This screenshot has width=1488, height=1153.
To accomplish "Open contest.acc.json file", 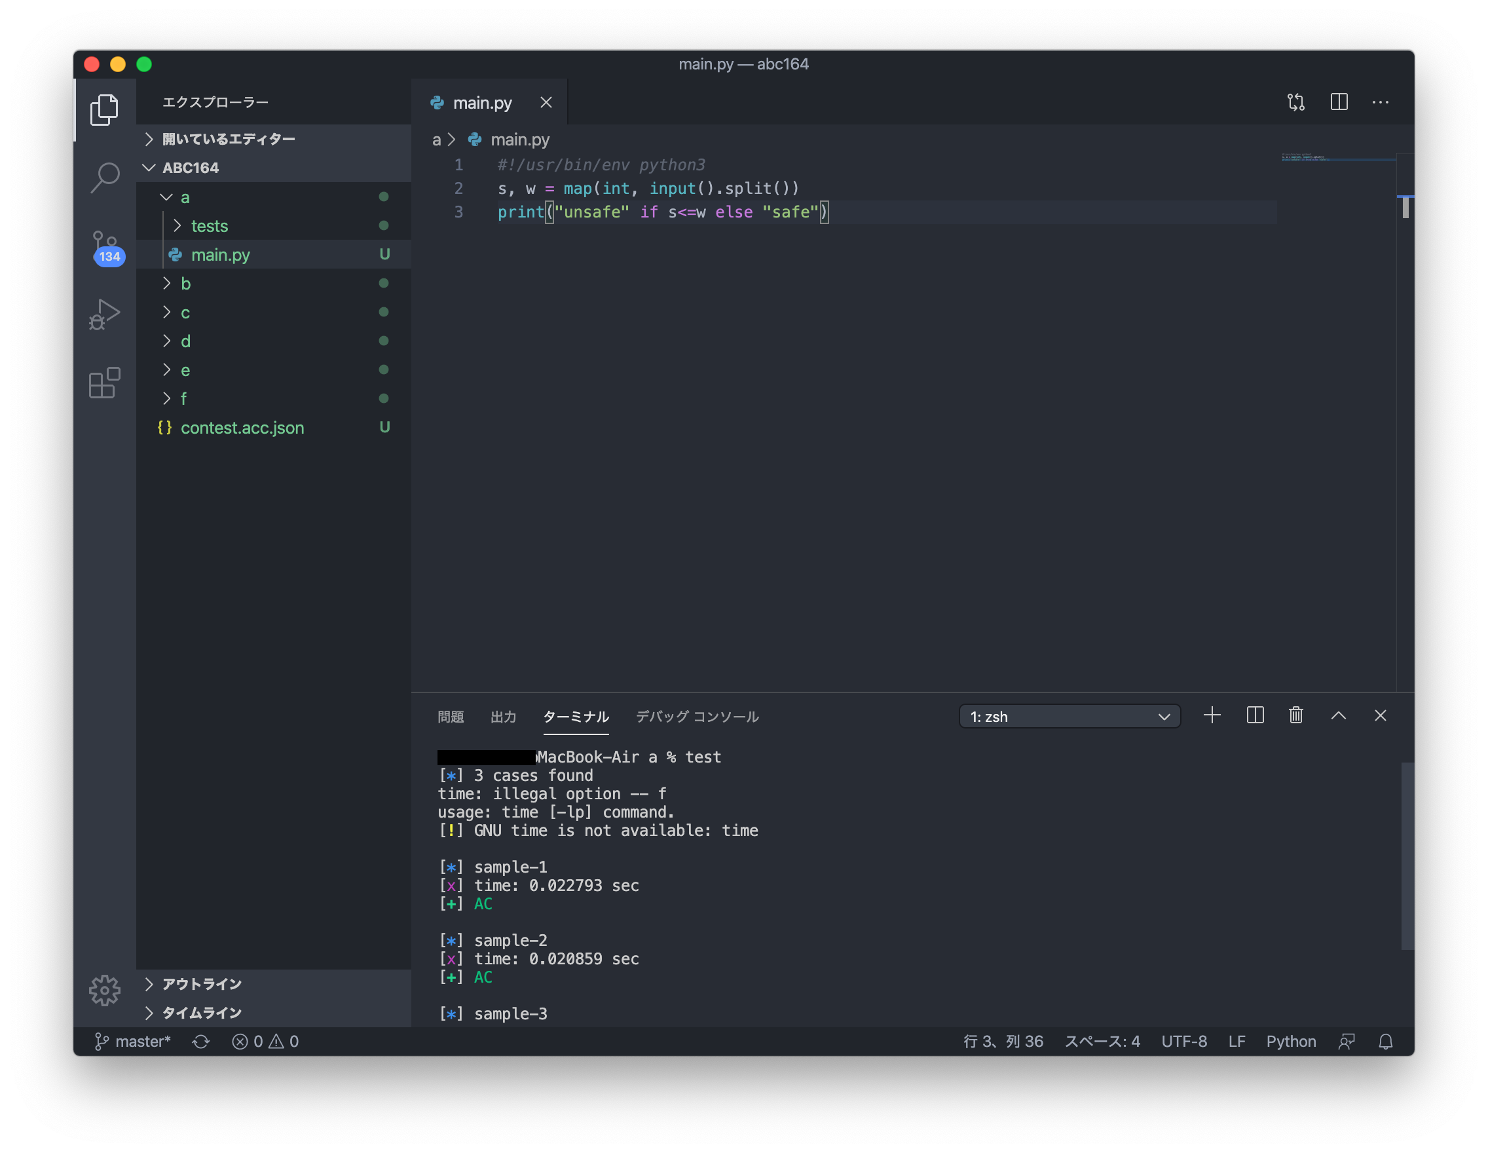I will 274,427.
